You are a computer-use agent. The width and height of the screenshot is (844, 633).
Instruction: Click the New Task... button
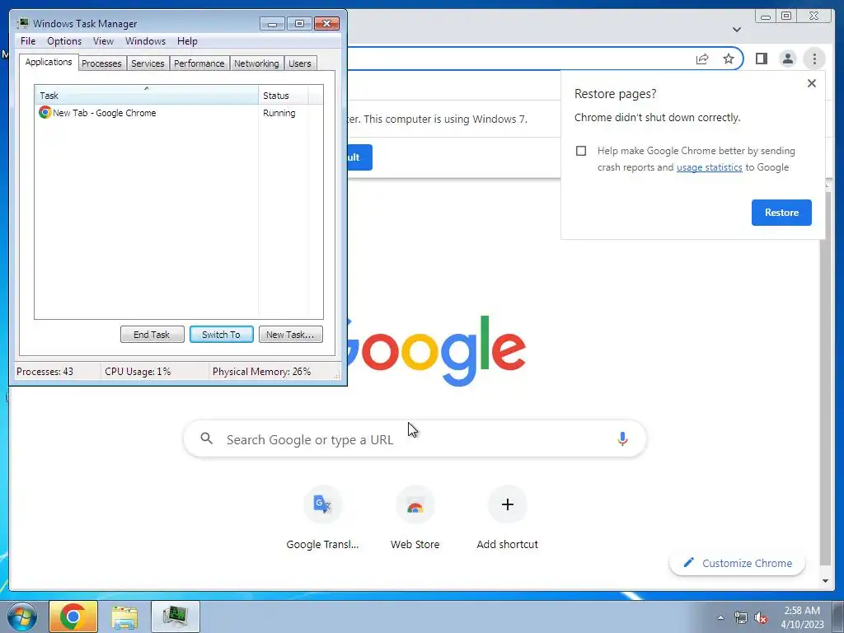click(x=291, y=335)
